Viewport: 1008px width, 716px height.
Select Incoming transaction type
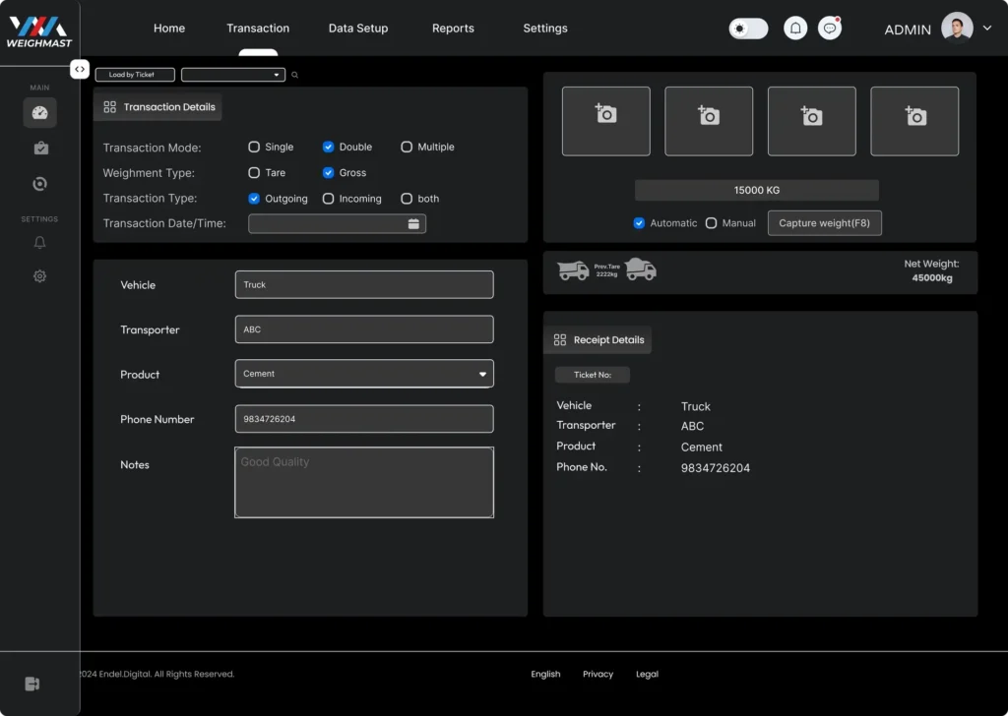pyautogui.click(x=328, y=199)
